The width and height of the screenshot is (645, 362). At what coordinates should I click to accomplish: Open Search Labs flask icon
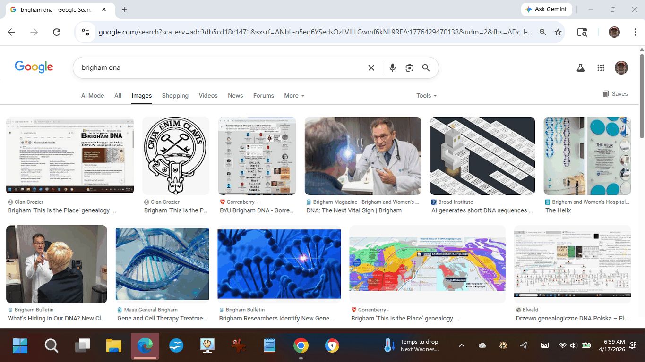581,68
